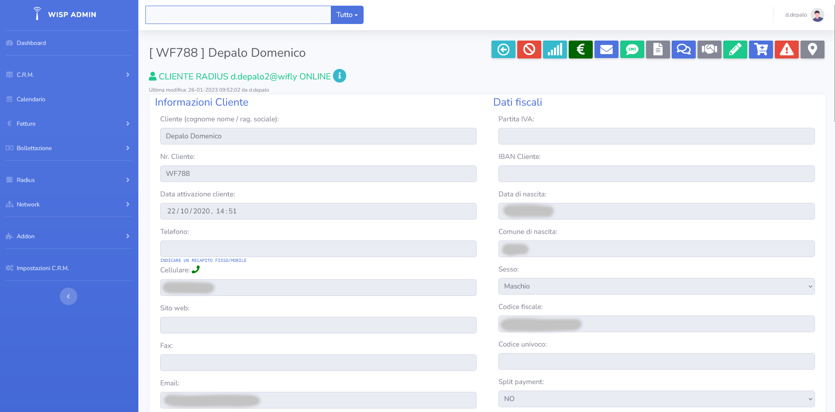The width and height of the screenshot is (835, 412).
Task: Open the Split payment dropdown
Action: tap(656, 399)
